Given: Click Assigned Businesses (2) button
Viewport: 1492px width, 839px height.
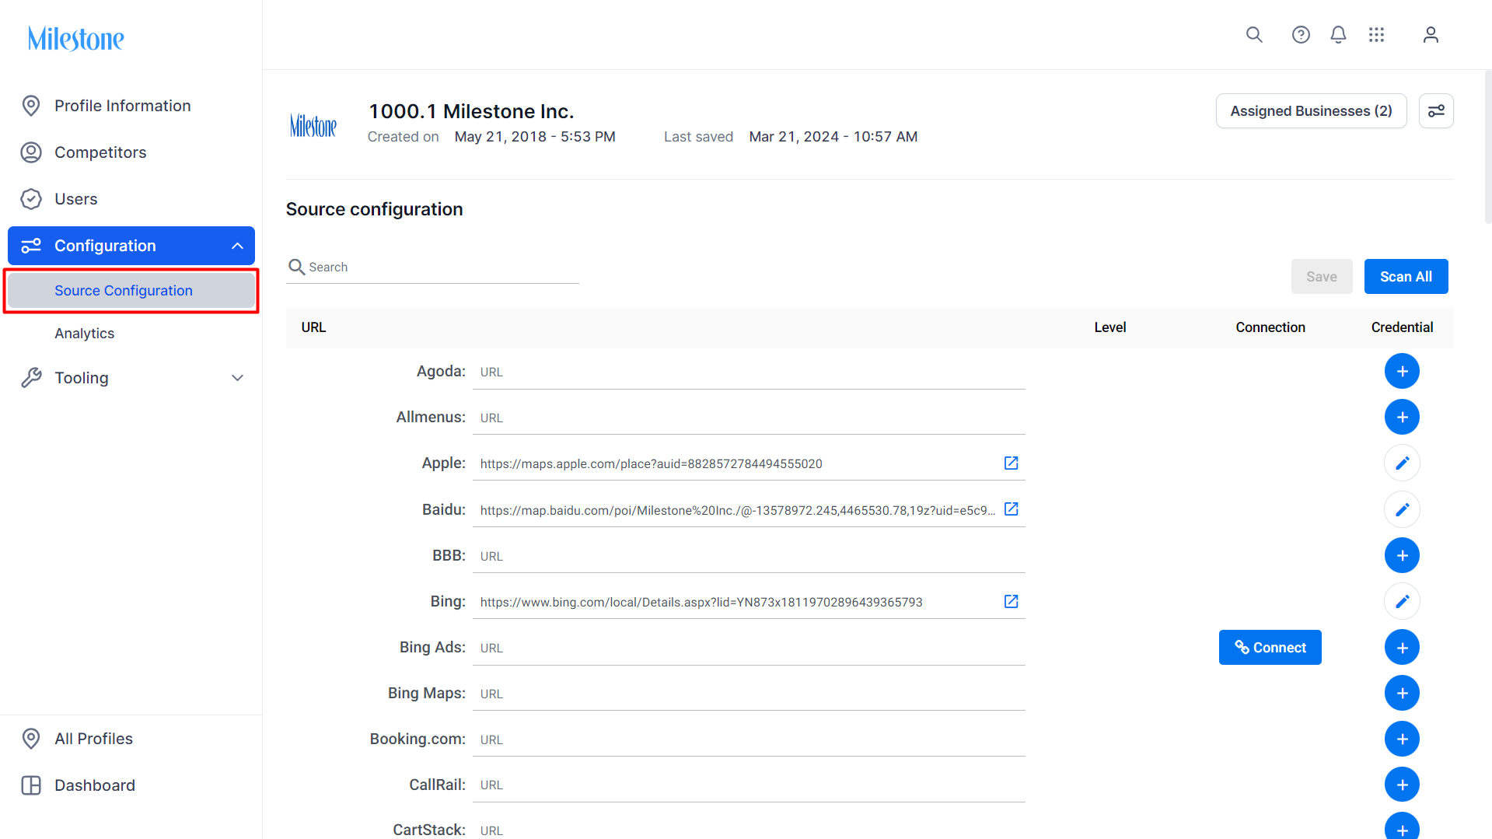Looking at the screenshot, I should (1311, 111).
